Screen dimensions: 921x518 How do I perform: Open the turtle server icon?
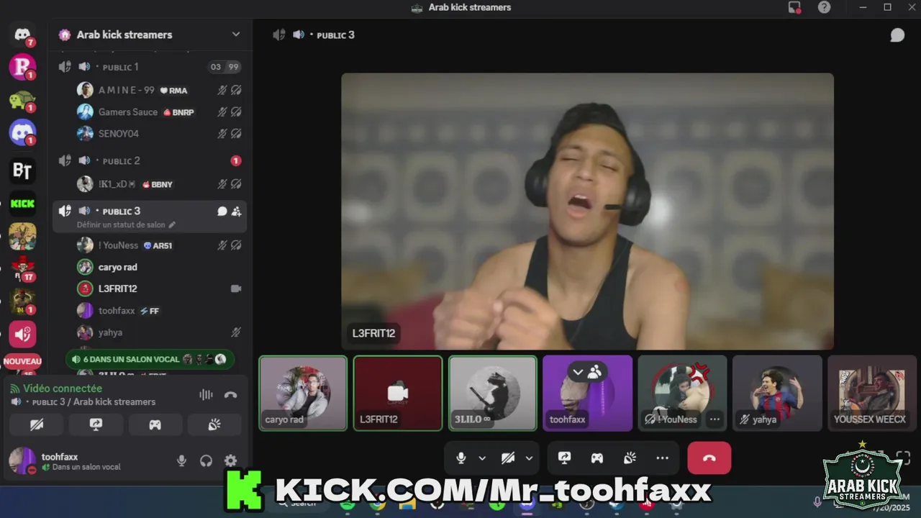click(22, 100)
